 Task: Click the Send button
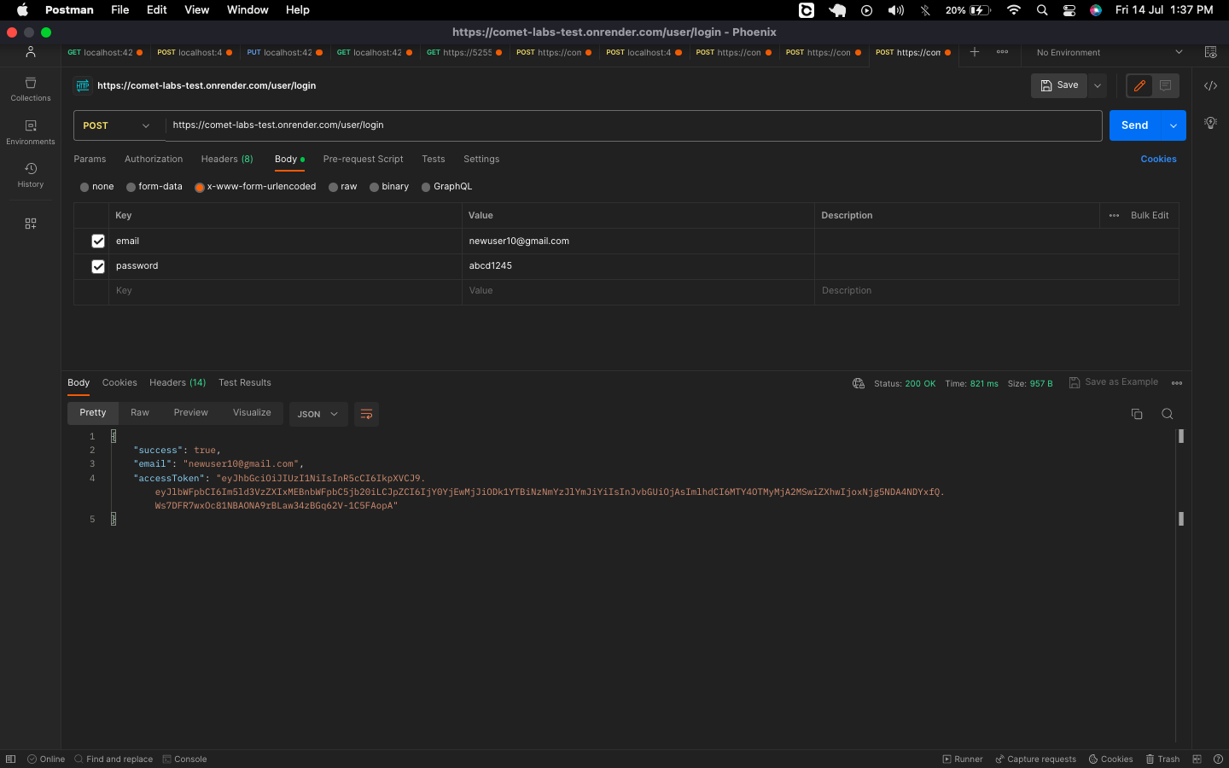click(1135, 125)
